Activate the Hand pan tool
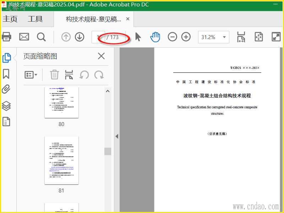Screen dimensions: 284x213 pyautogui.click(x=155, y=37)
